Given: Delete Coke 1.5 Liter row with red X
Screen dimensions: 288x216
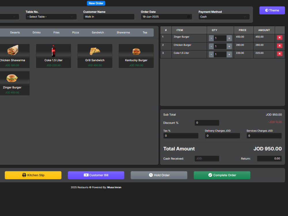Looking at the screenshot, I should (x=280, y=54).
